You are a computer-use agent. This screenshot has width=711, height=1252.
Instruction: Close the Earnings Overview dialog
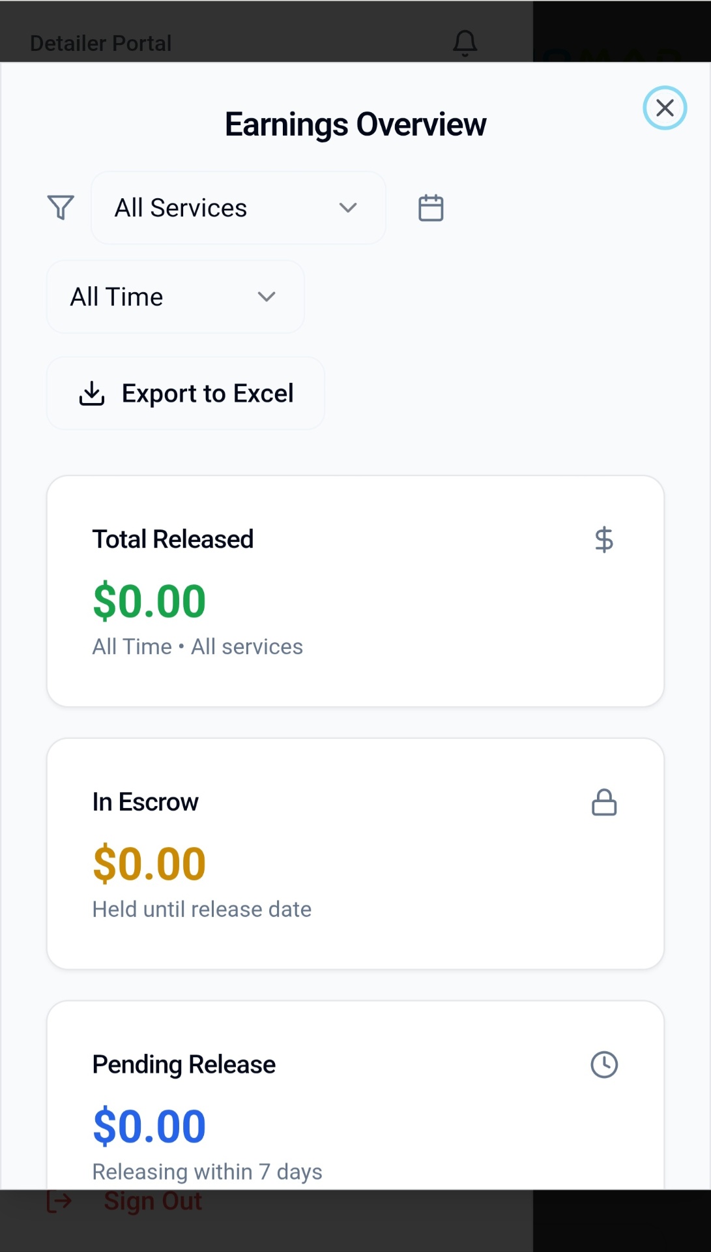664,108
